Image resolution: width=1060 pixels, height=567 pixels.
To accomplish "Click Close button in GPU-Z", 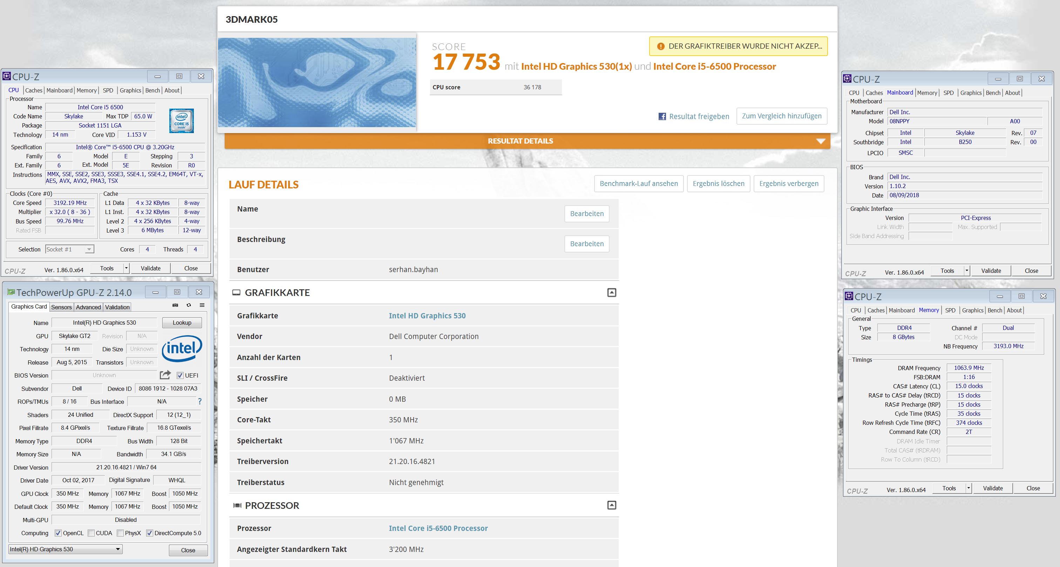I will click(x=188, y=550).
